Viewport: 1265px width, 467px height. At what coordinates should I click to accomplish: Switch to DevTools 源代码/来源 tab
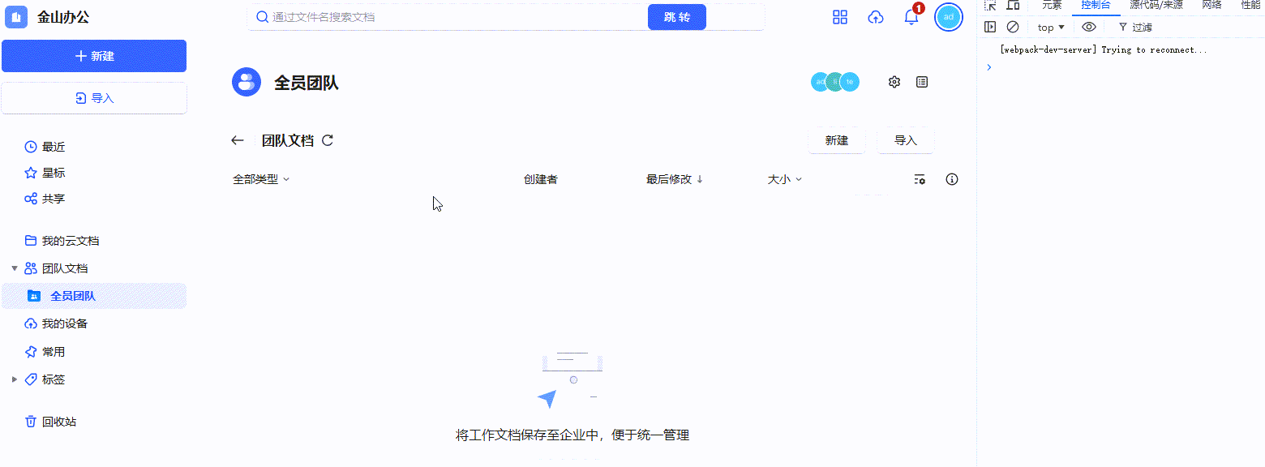1156,5
